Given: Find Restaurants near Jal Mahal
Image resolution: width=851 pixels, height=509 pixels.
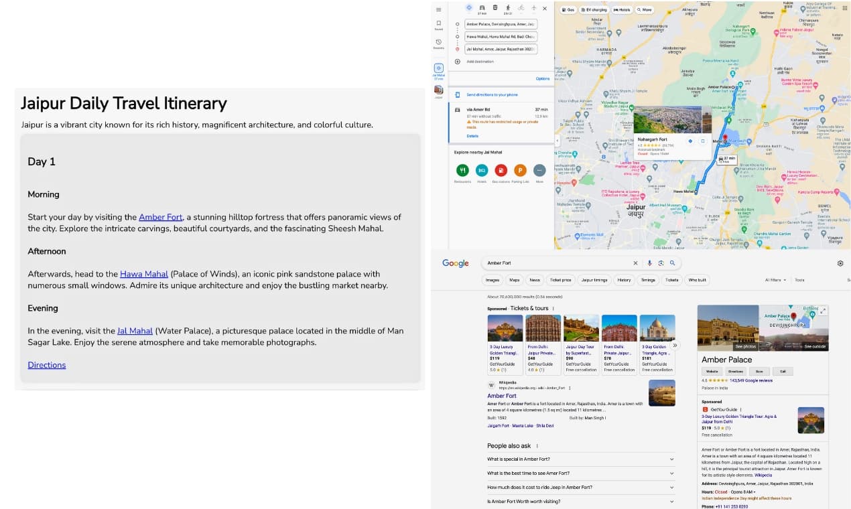Looking at the screenshot, I should pyautogui.click(x=463, y=171).
